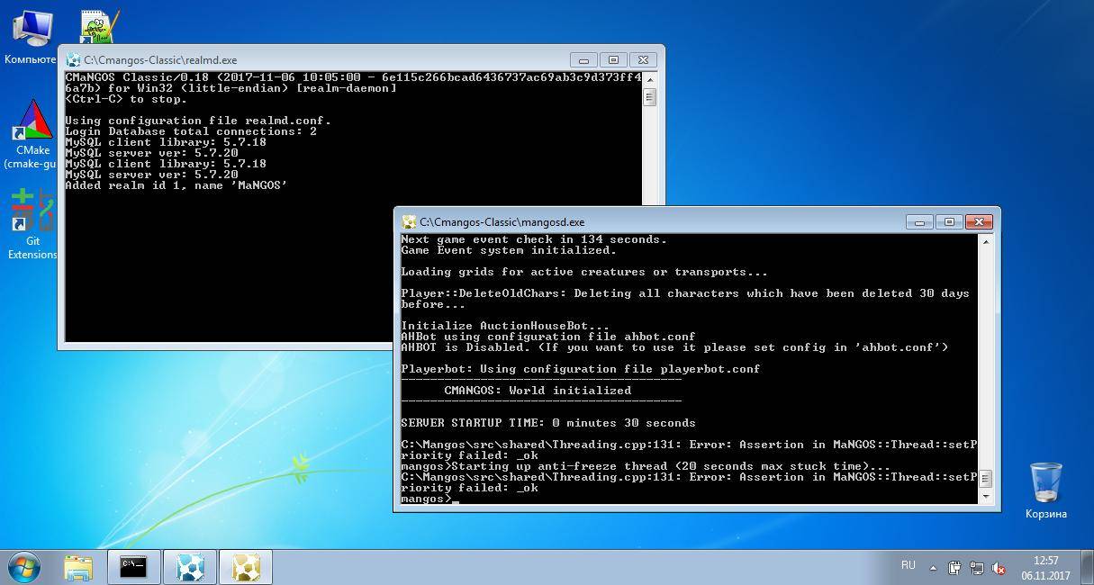Click the '<Ctrl-C> to stop.' line
Viewport: 1094px width, 585px height.
click(126, 99)
